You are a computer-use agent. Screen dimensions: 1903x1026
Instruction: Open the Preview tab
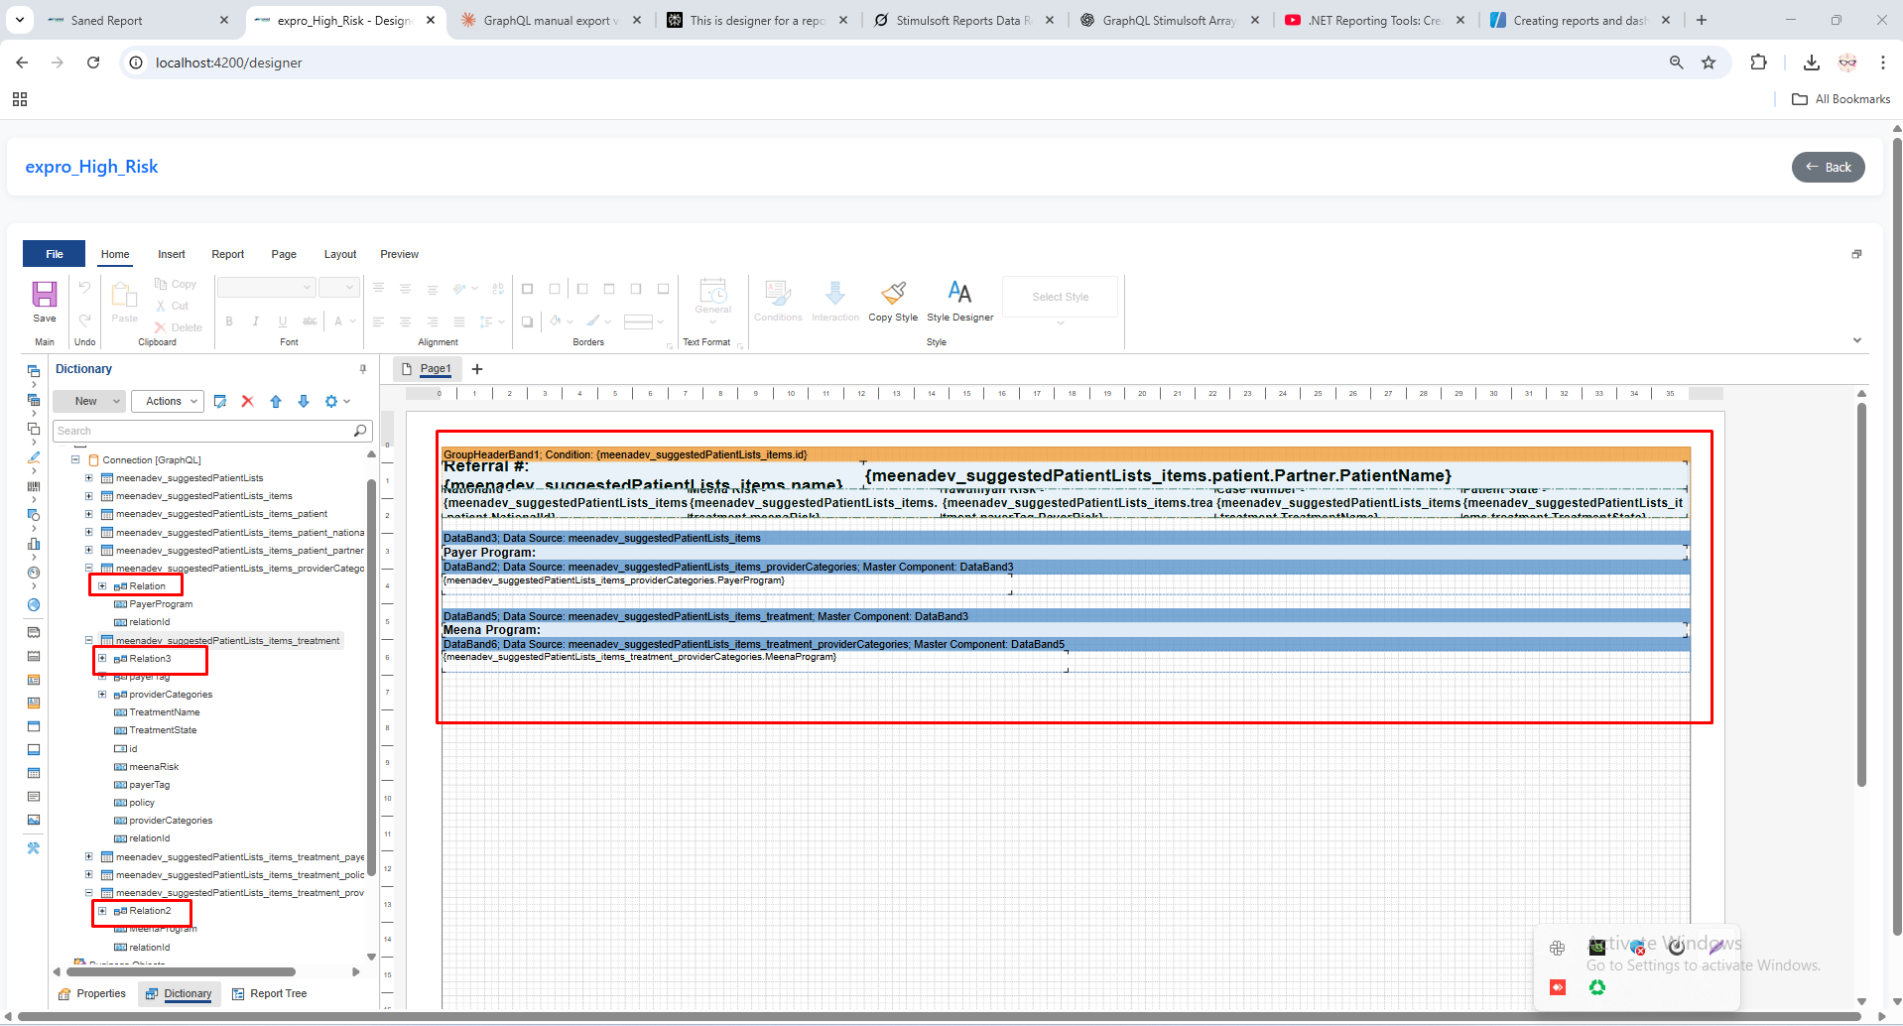tap(399, 255)
